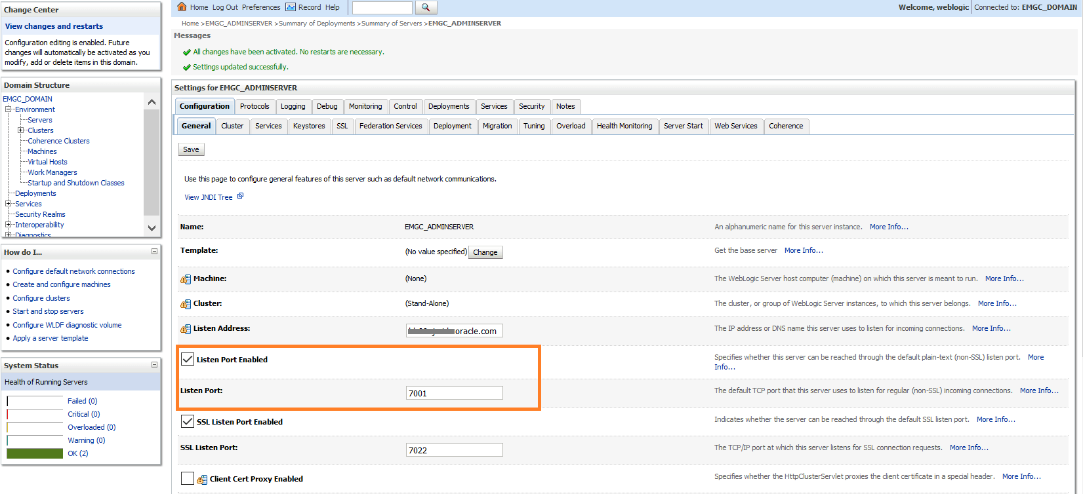The width and height of the screenshot is (1083, 494).
Task: Open Security Realms tree item
Action: pos(40,214)
